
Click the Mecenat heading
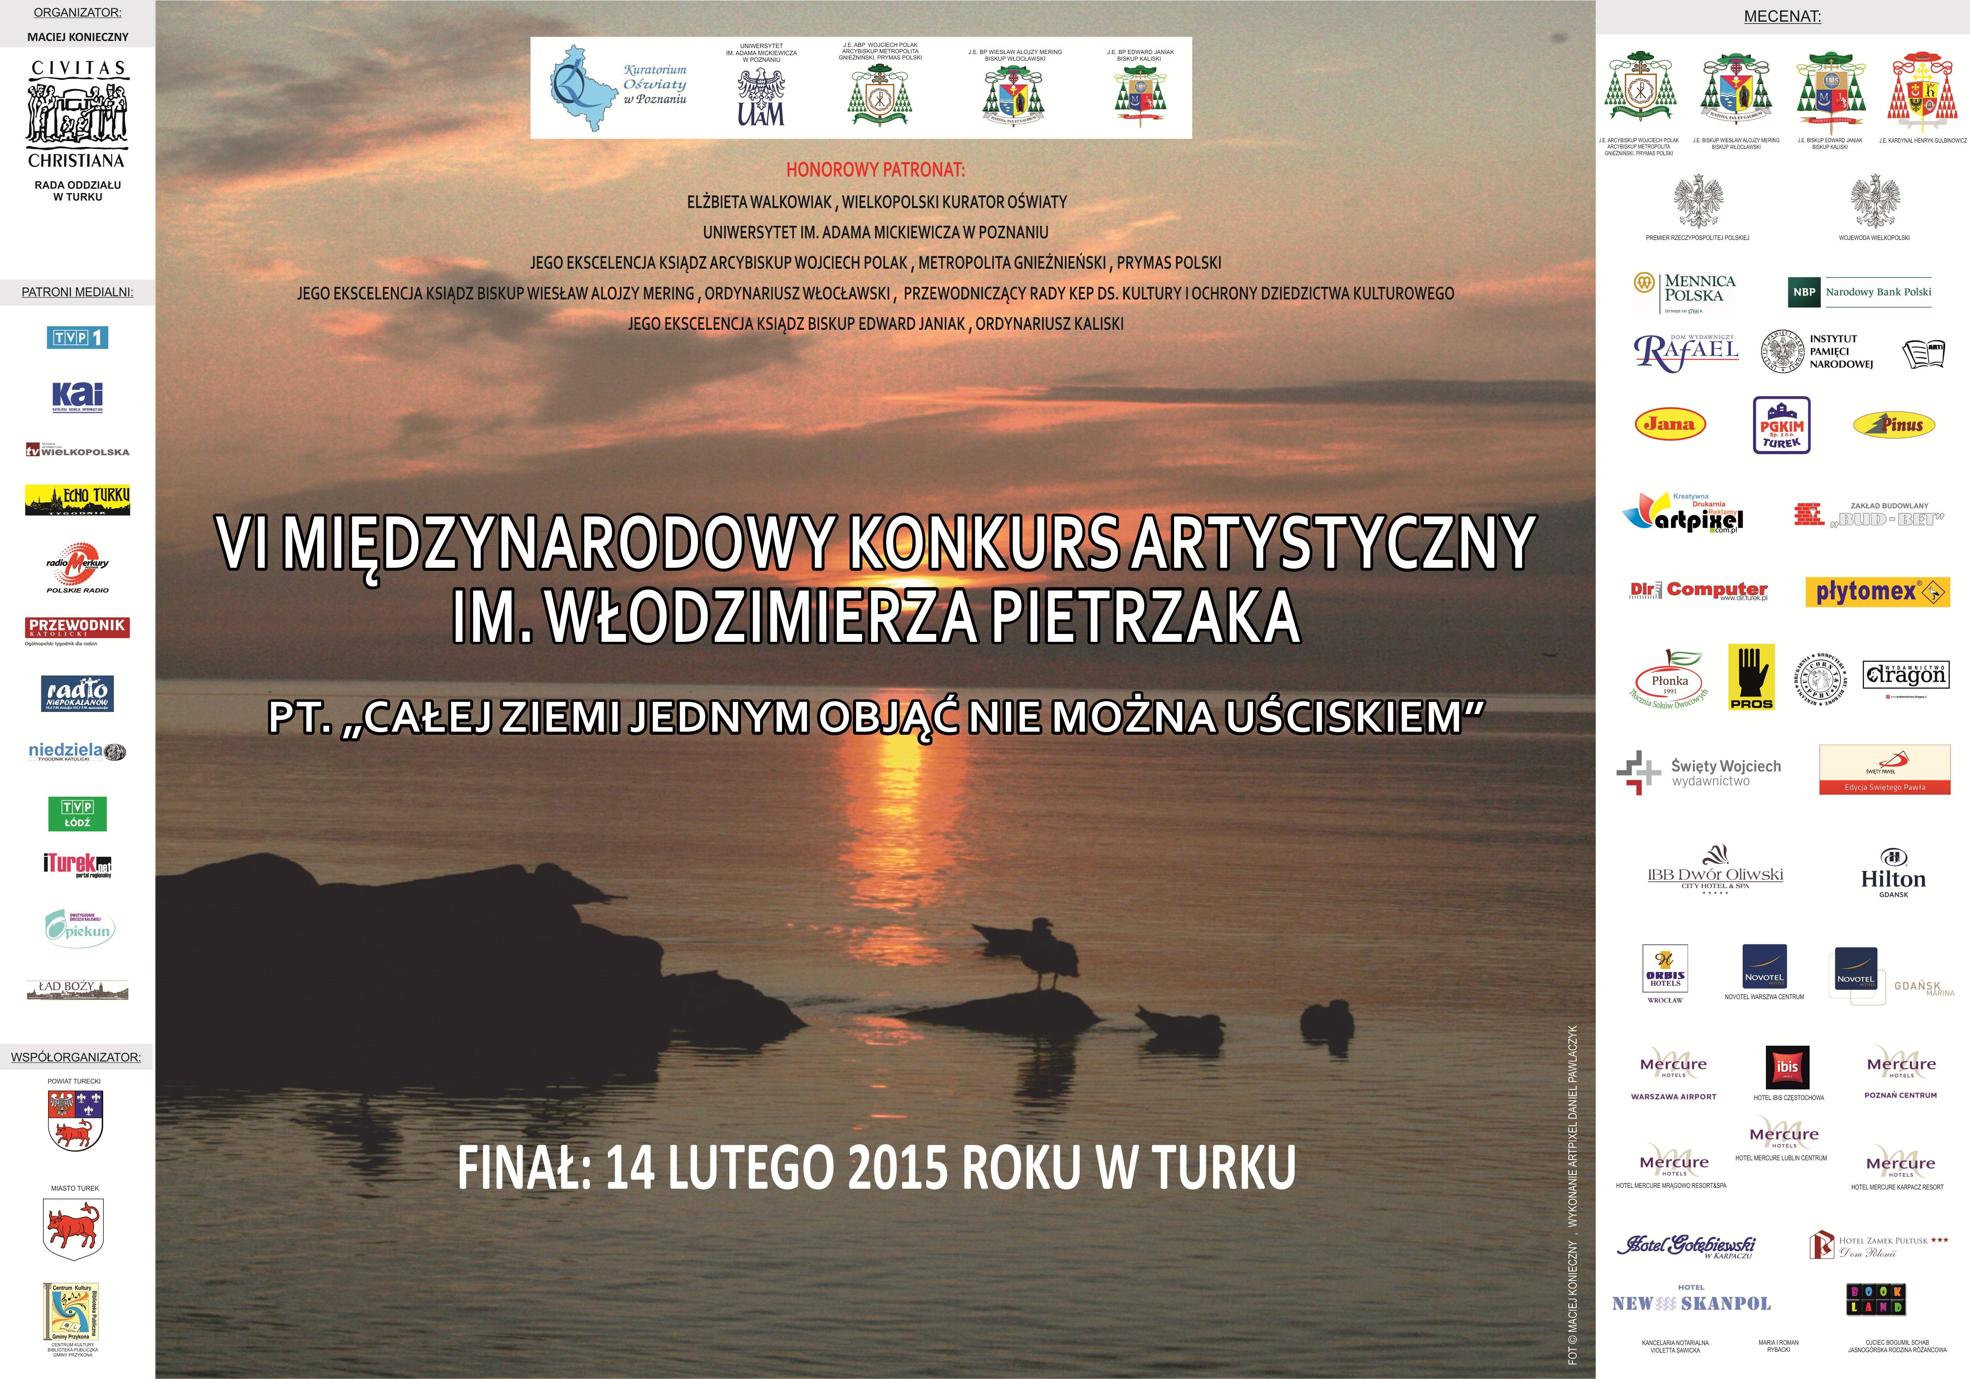[1782, 16]
